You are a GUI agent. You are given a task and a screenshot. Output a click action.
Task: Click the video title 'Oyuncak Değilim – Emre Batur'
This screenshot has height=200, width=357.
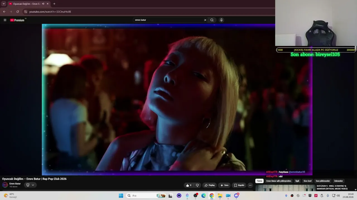point(34,179)
